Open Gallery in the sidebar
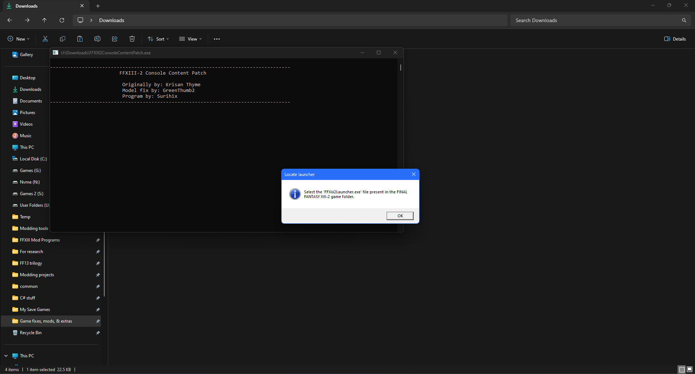The image size is (695, 374). [x=26, y=55]
